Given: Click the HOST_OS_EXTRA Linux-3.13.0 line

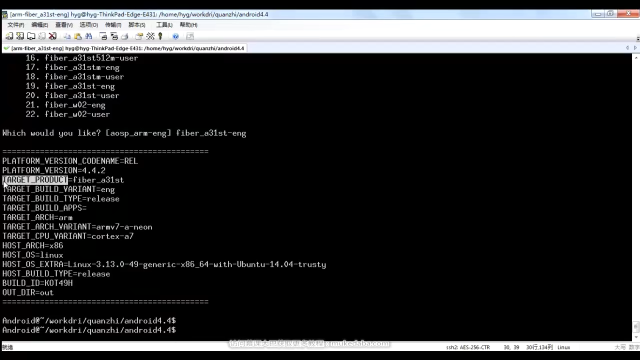Looking at the screenshot, I should click(164, 264).
